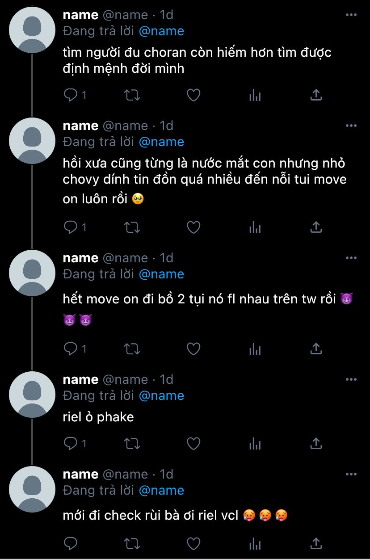Open the 1d timestamp on "hết move on" tweet
Image resolution: width=370 pixels, height=559 pixels.
[x=167, y=258]
